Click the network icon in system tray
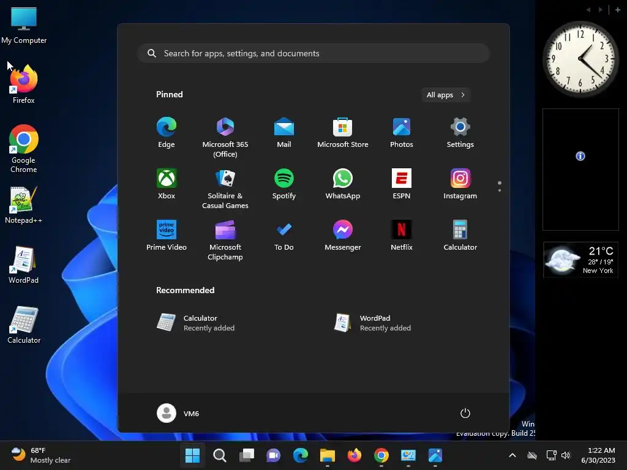 [552, 455]
